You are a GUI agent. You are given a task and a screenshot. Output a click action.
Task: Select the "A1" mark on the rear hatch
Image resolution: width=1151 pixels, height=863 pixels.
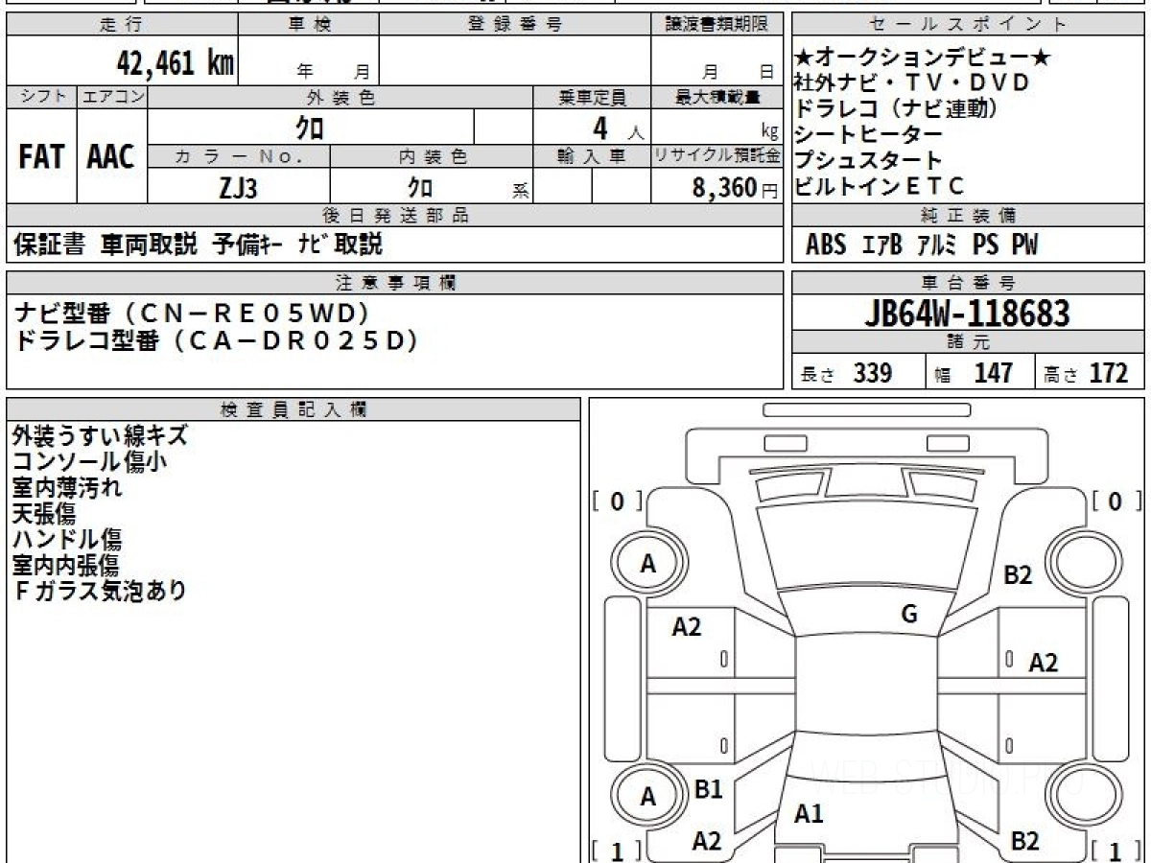click(x=809, y=814)
